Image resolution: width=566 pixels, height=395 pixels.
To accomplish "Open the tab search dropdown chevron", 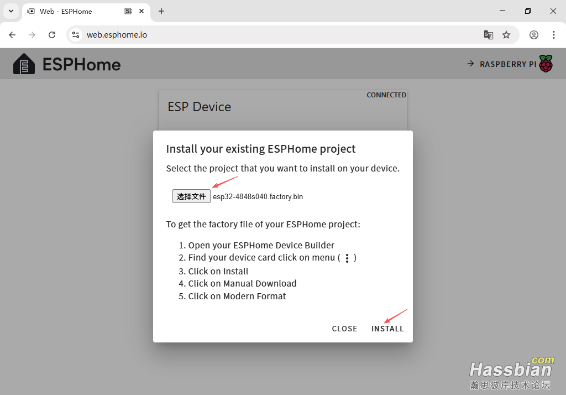I will pos(11,11).
